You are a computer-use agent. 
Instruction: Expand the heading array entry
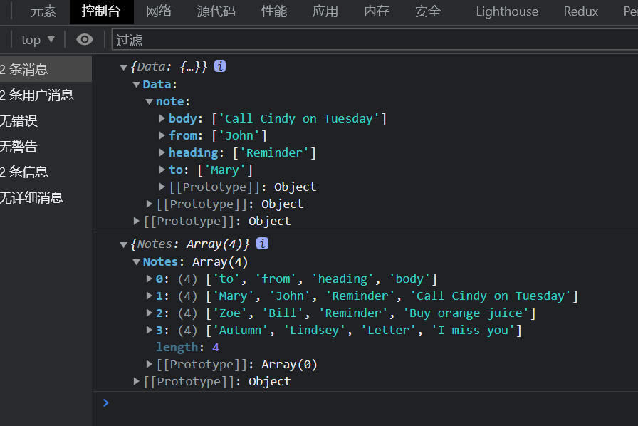point(162,152)
